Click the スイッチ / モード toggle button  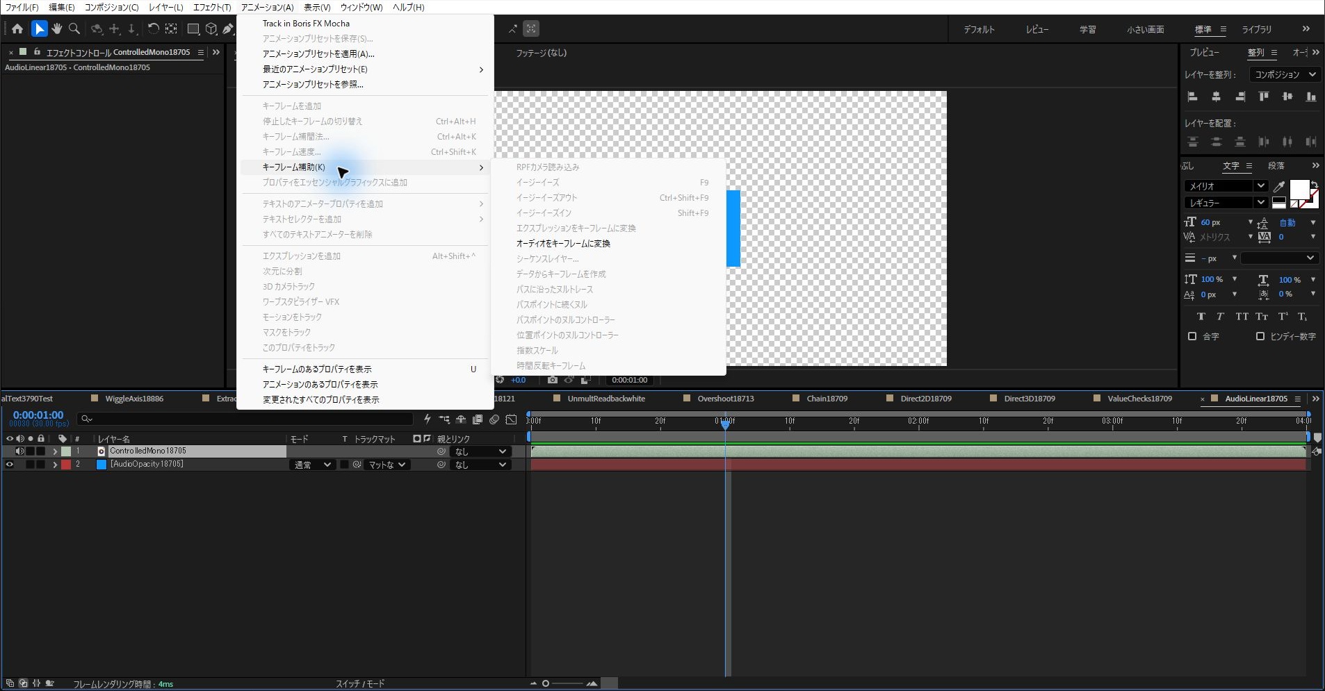tap(360, 684)
